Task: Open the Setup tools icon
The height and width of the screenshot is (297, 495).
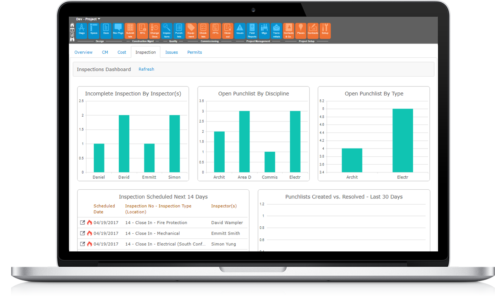Action: pyautogui.click(x=325, y=30)
